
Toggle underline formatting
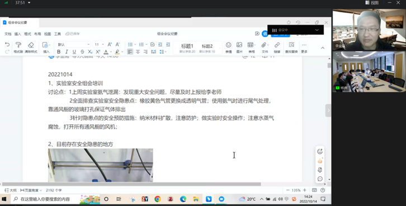click(x=74, y=52)
